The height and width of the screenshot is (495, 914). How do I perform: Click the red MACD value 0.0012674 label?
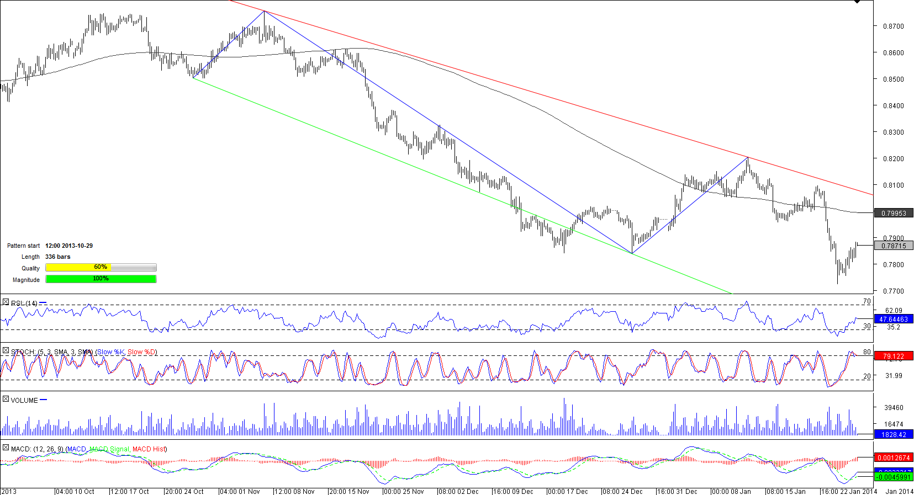click(894, 457)
